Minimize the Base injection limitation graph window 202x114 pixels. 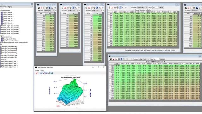point(93,67)
